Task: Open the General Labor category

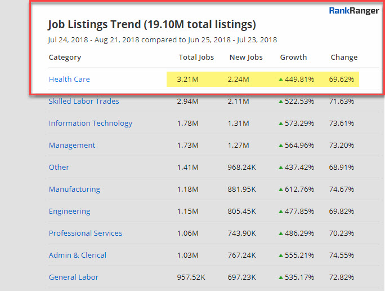Action: click(74, 277)
